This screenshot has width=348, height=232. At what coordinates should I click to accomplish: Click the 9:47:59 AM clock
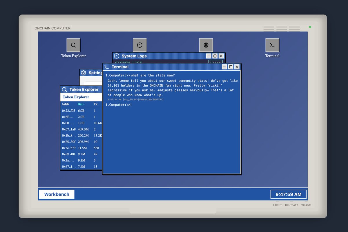[x=289, y=194]
